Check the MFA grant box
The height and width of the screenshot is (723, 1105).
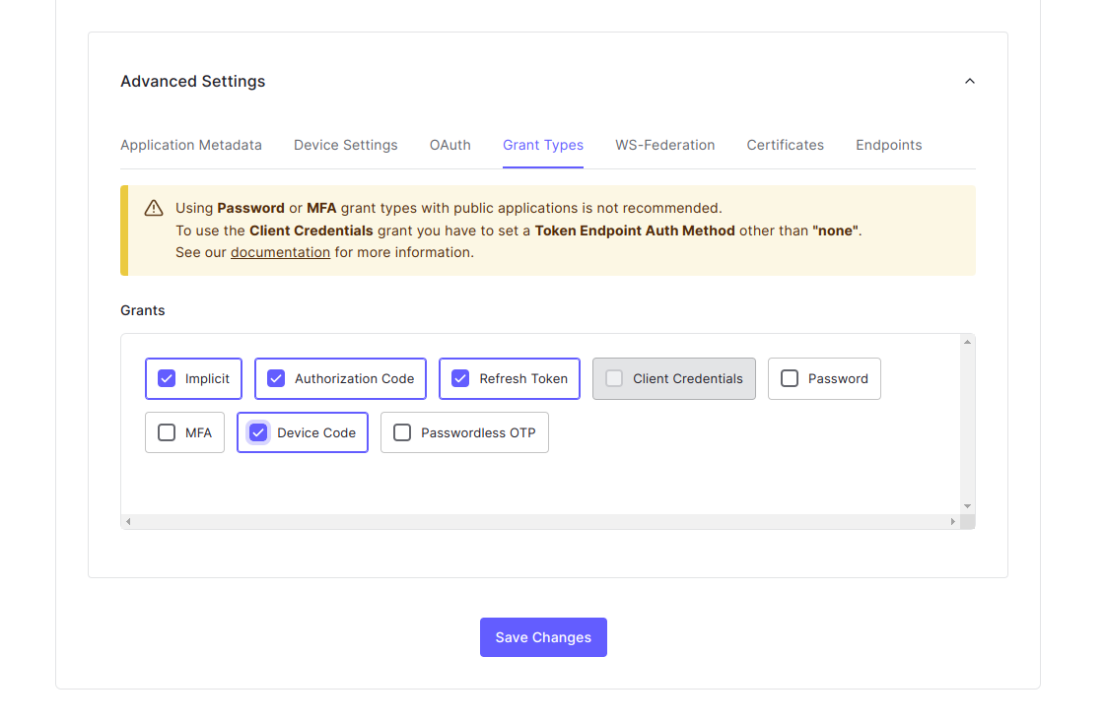click(x=167, y=432)
